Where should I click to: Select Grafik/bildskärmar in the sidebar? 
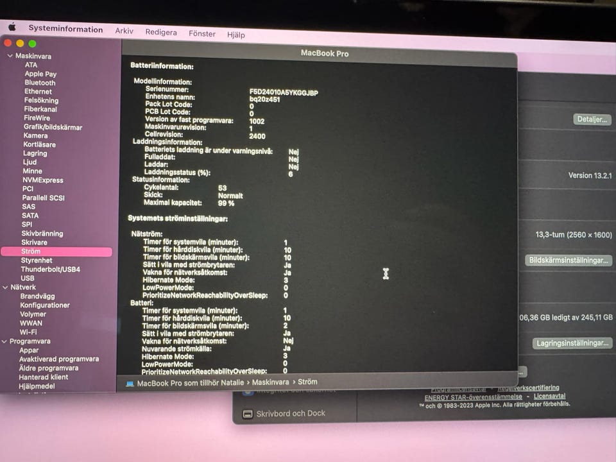coord(53,127)
